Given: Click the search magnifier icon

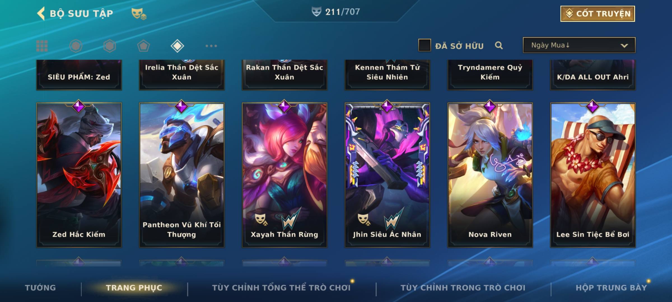Looking at the screenshot, I should point(499,45).
